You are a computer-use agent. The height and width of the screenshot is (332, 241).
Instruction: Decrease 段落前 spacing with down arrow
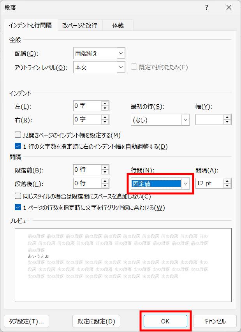[x=105, y=172]
